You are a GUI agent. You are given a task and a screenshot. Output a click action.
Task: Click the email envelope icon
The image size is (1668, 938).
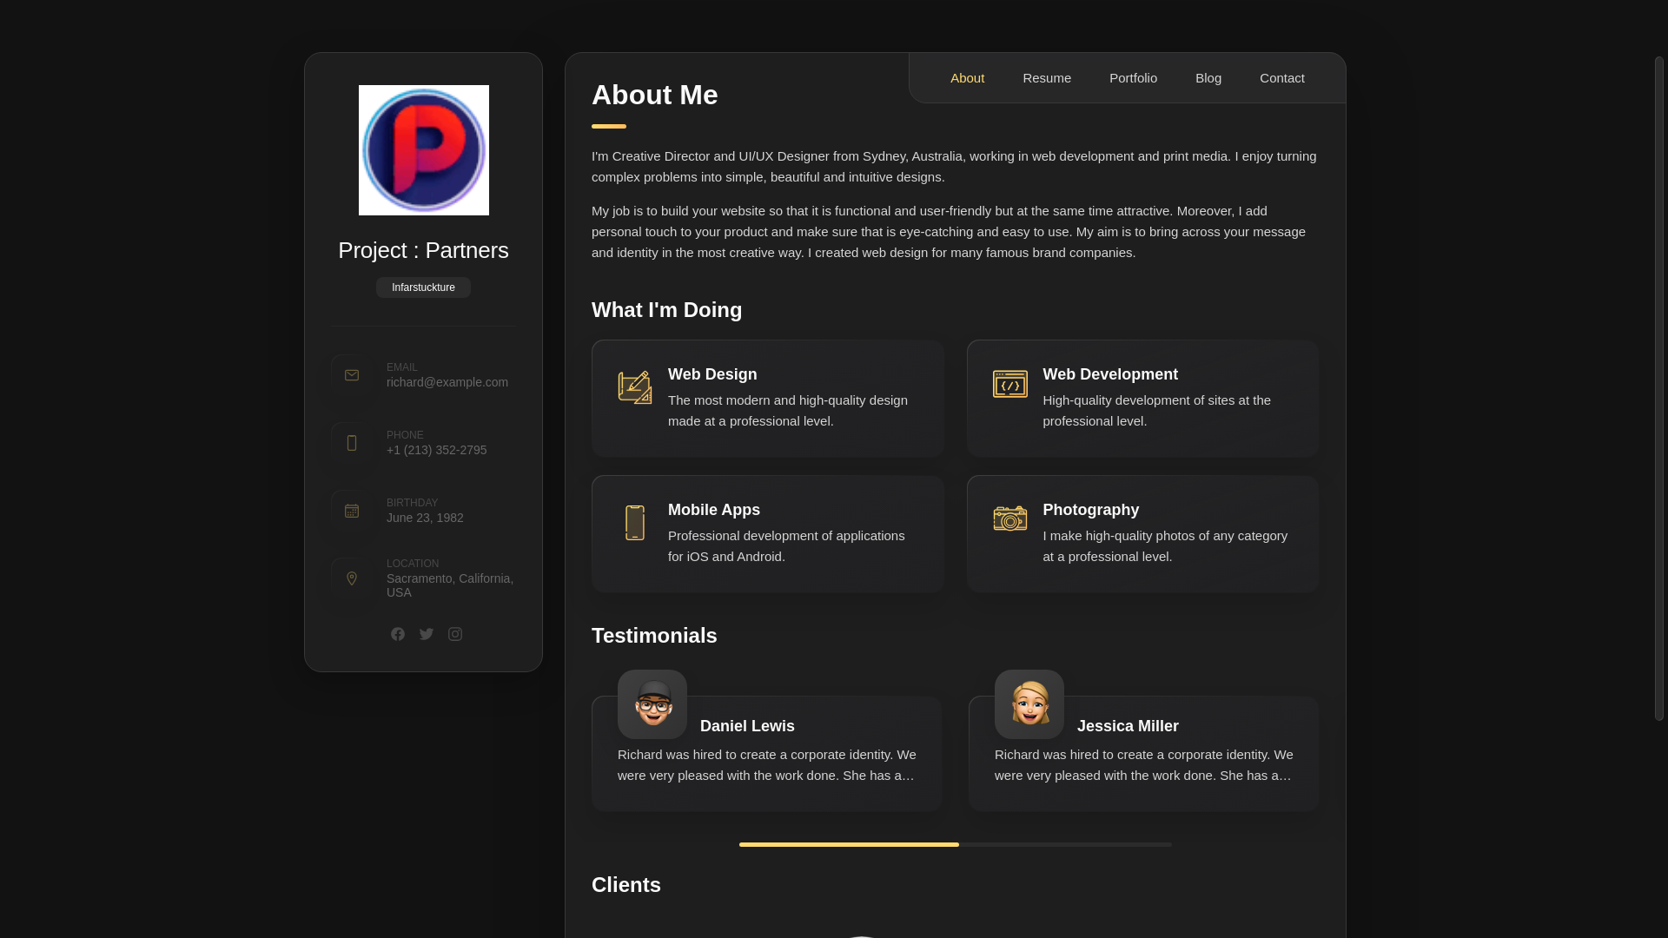point(352,375)
